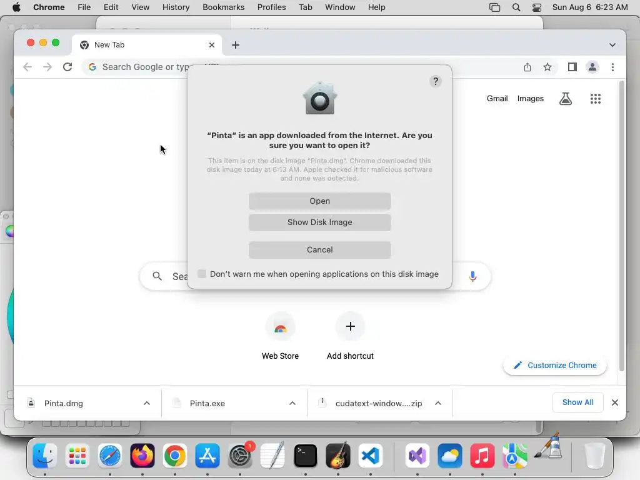Open a new Chrome tab

[236, 45]
